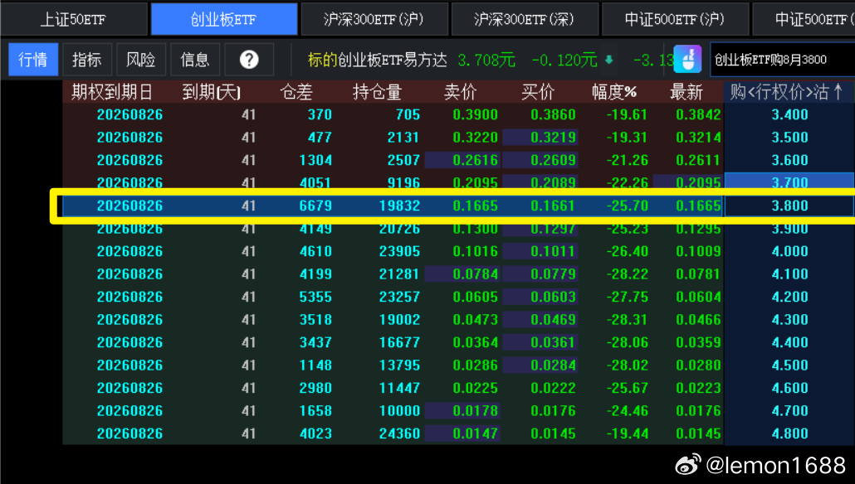
Task: Click buy price 0.1661
Action: (x=553, y=206)
